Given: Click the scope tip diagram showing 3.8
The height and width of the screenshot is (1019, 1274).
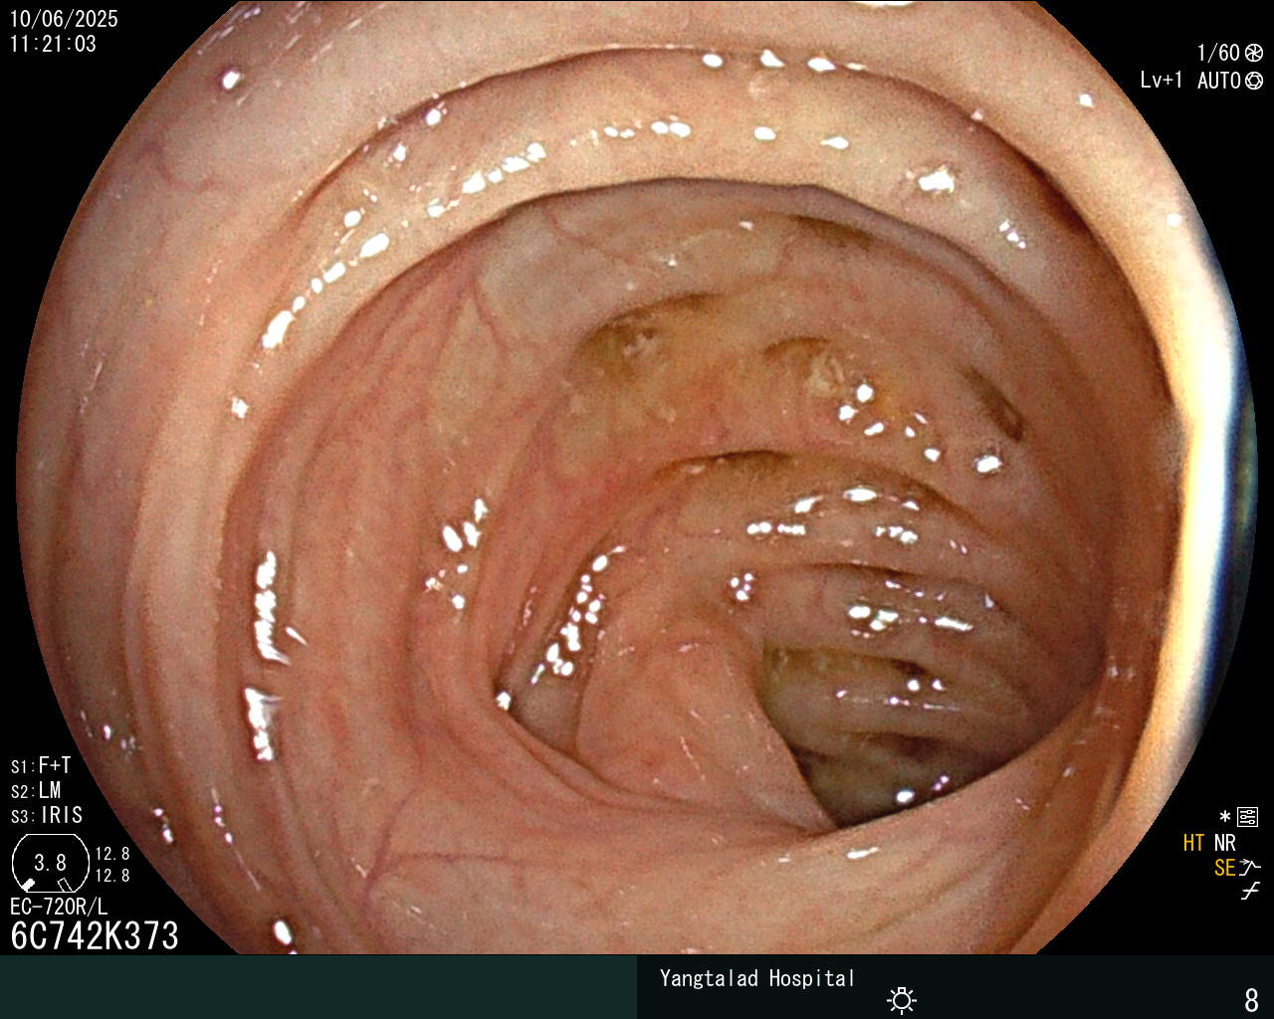Looking at the screenshot, I should tap(51, 863).
